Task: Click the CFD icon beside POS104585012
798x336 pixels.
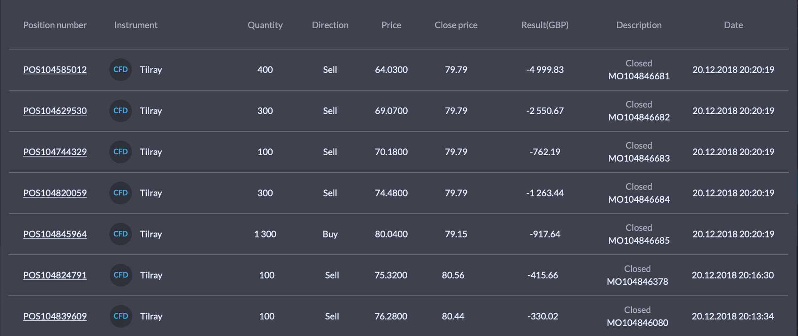Action: click(x=120, y=69)
